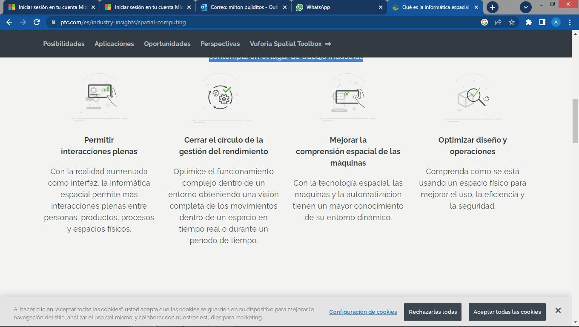Switch to the second Iniciar sesión tab
Screen dimensions: 579x327
point(147,7)
